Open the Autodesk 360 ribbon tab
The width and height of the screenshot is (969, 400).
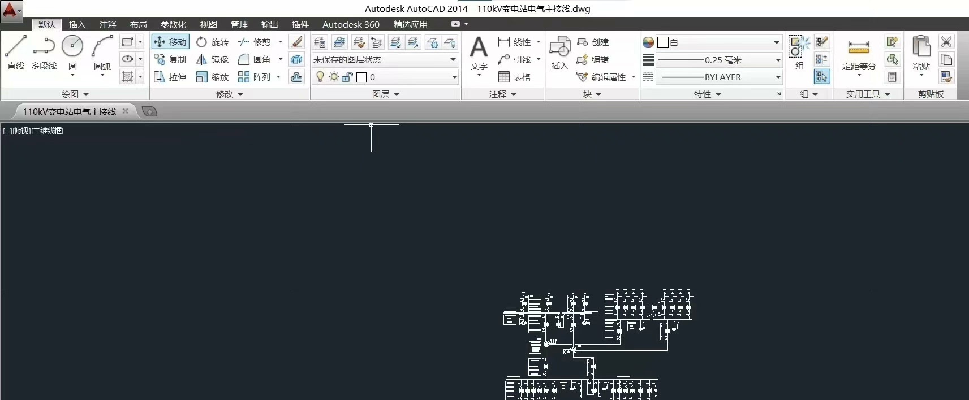tap(351, 24)
